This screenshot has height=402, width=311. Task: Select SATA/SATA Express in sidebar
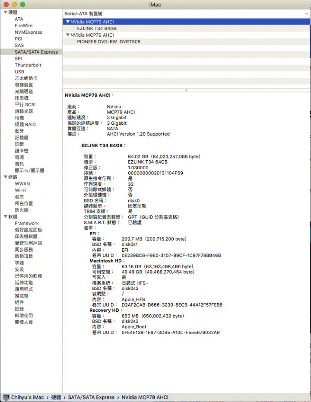pyautogui.click(x=36, y=52)
